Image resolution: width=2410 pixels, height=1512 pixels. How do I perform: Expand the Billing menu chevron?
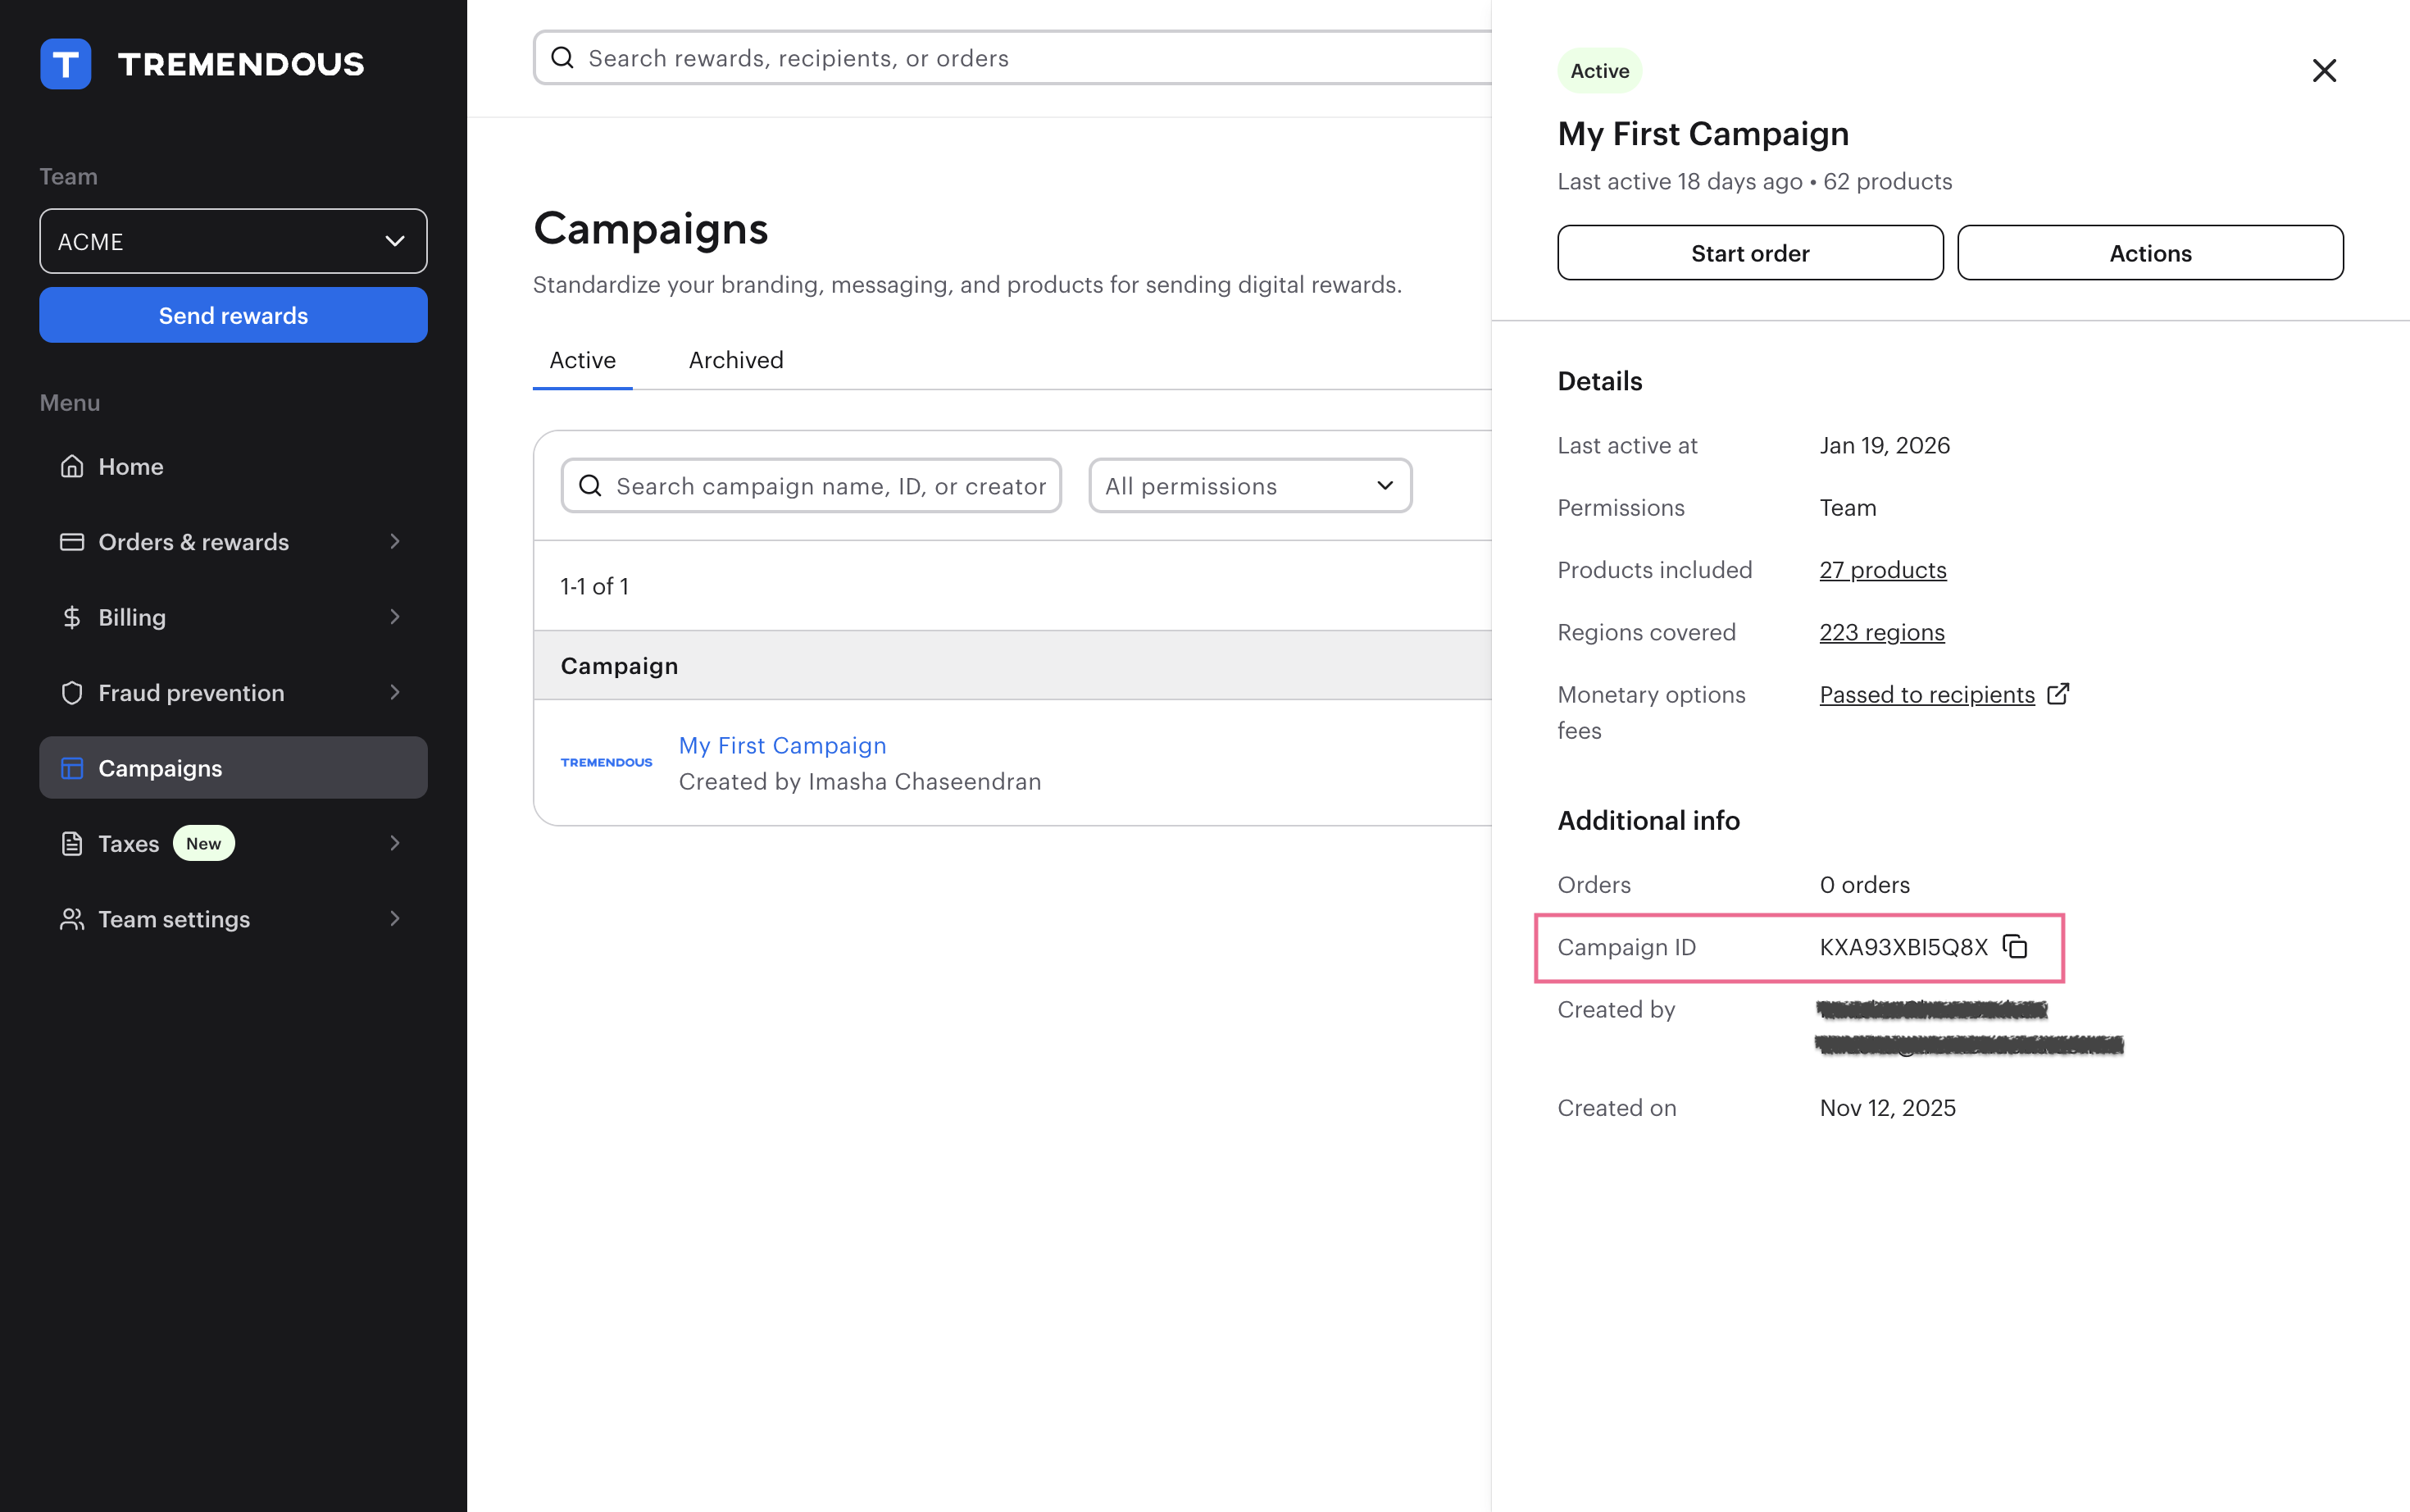(x=395, y=617)
